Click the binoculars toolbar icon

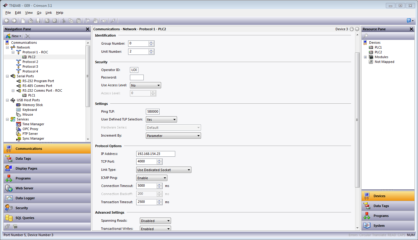coord(104,21)
